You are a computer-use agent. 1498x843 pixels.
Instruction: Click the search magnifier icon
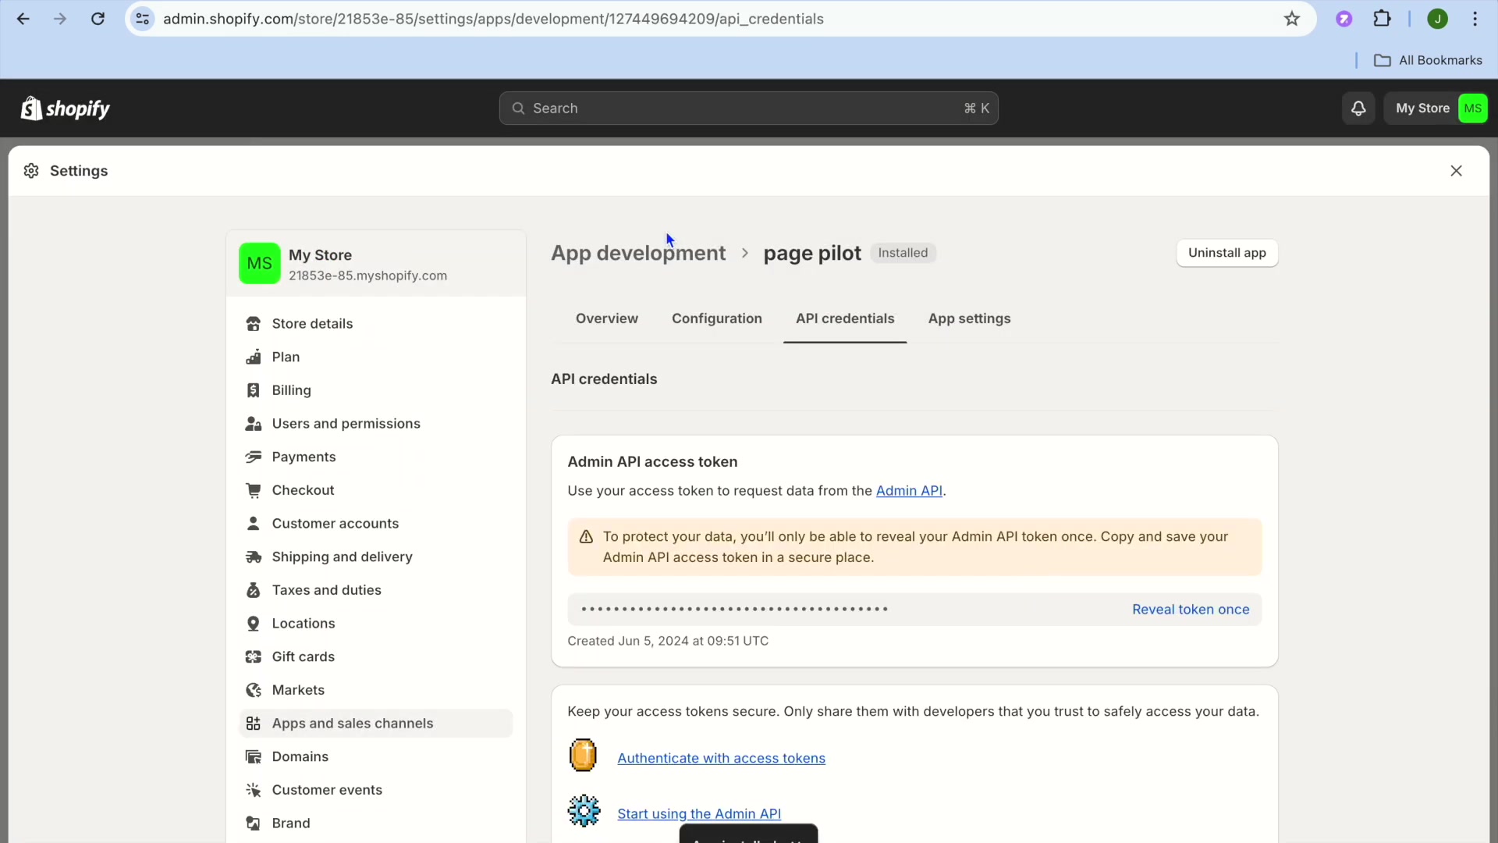[518, 108]
